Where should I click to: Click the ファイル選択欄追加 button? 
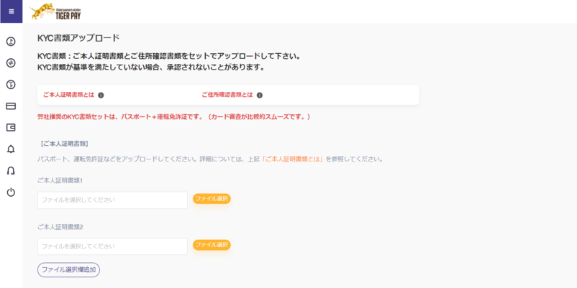69,269
